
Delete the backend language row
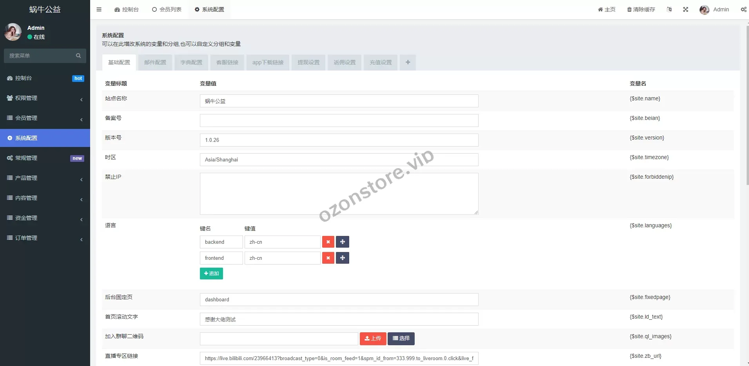pyautogui.click(x=328, y=242)
